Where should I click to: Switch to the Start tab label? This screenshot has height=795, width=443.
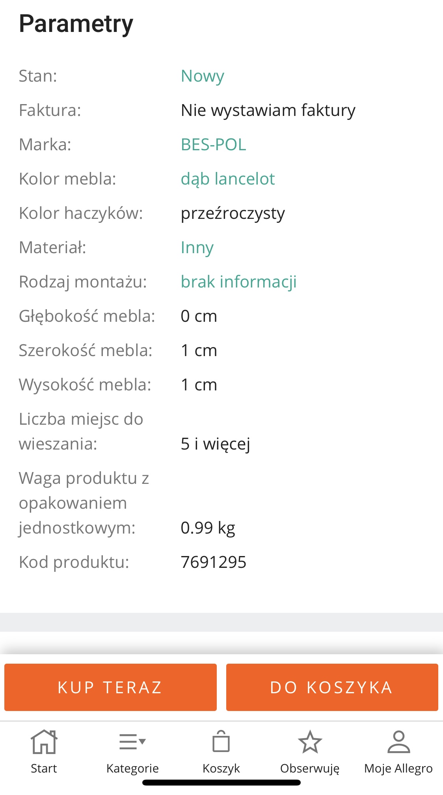tap(44, 768)
